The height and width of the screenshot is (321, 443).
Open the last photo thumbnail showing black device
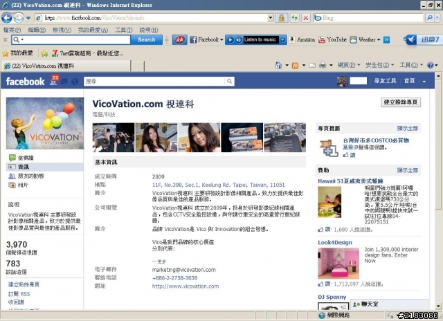284,138
